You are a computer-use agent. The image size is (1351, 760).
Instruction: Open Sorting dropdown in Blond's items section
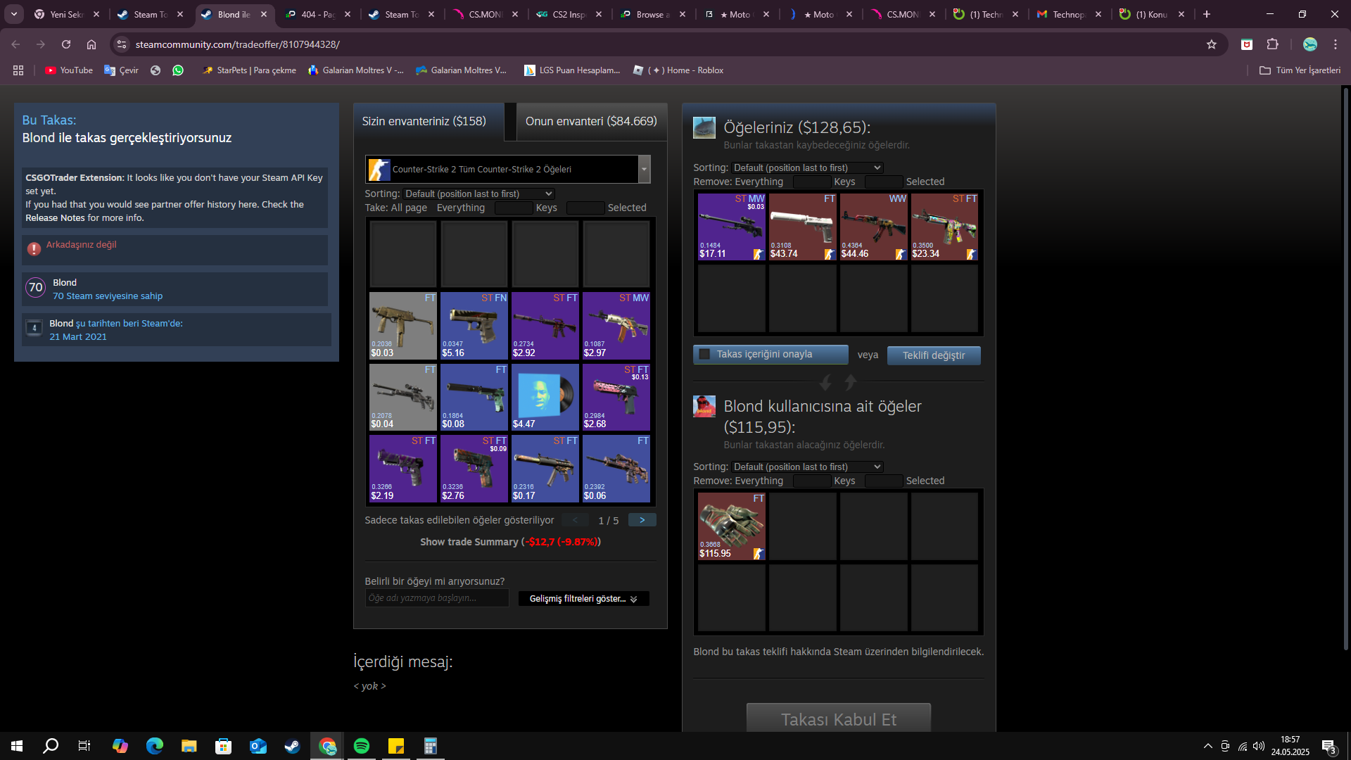[x=807, y=467]
